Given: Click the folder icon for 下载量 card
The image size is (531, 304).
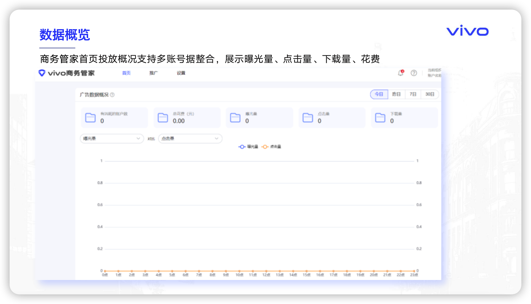Looking at the screenshot, I should coord(380,118).
